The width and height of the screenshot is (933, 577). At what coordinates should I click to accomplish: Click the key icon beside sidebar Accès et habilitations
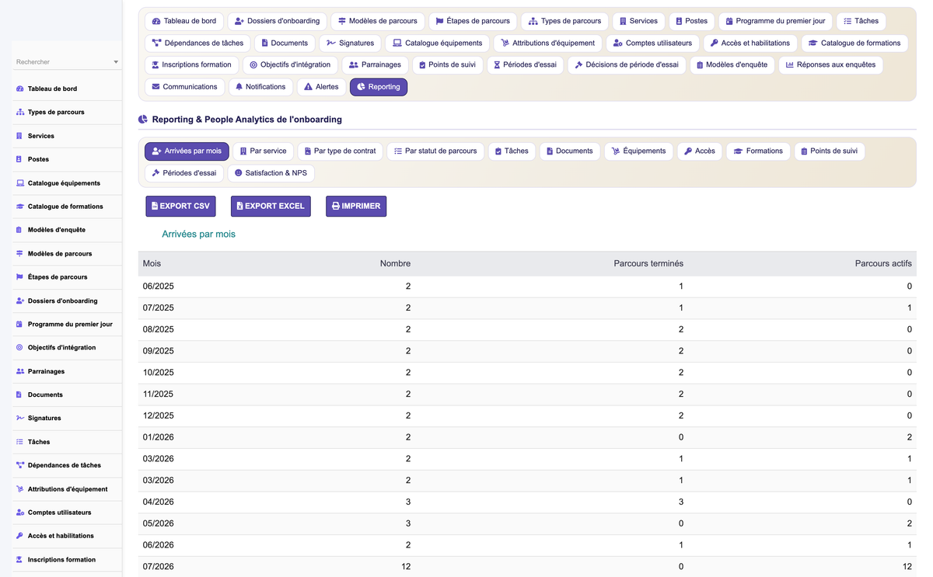19,536
